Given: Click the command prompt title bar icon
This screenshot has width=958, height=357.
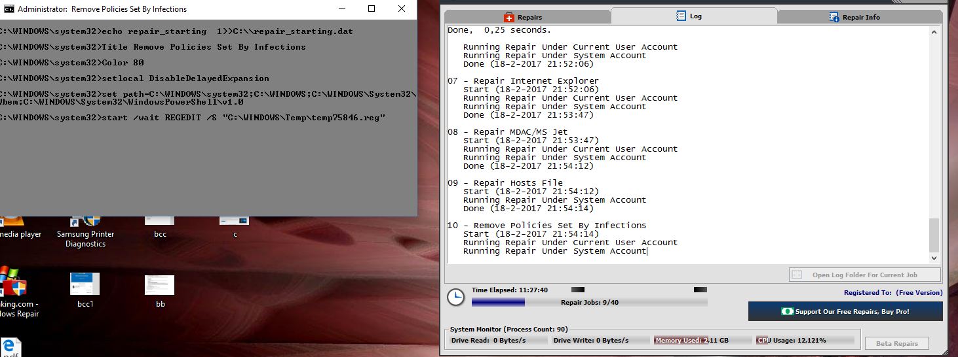Looking at the screenshot, I should (9, 9).
